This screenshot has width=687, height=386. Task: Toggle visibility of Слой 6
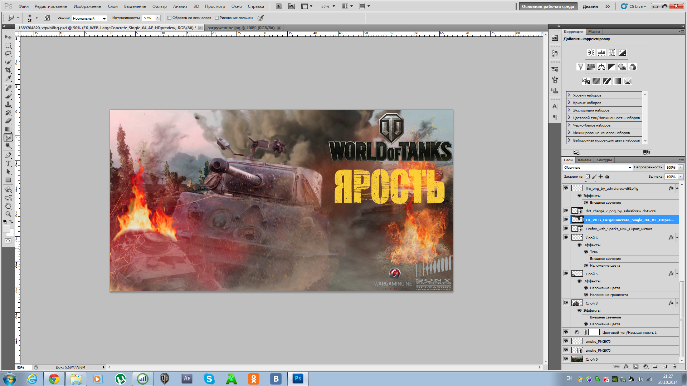point(566,237)
